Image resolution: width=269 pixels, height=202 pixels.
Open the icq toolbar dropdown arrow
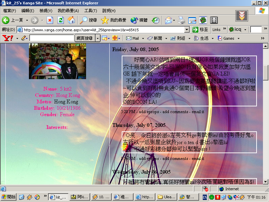(x=245, y=30)
